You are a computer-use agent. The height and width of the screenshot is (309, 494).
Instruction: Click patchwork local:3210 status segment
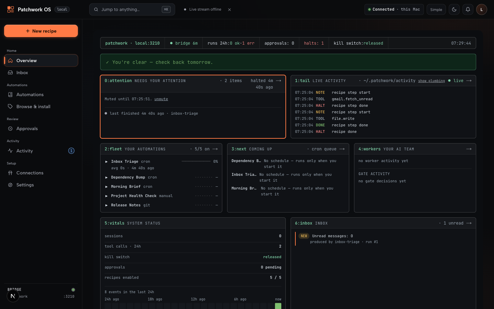pyautogui.click(x=132, y=43)
